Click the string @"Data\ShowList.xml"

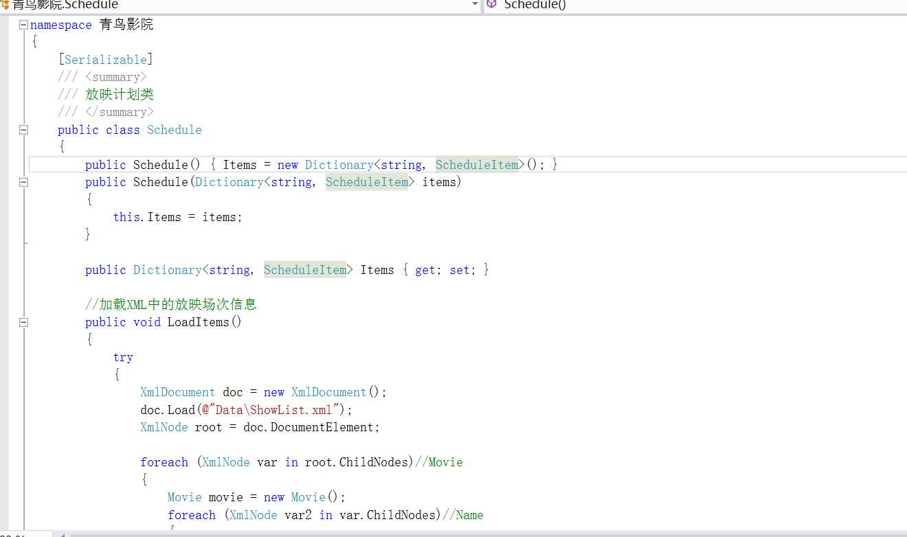pyautogui.click(x=272, y=410)
